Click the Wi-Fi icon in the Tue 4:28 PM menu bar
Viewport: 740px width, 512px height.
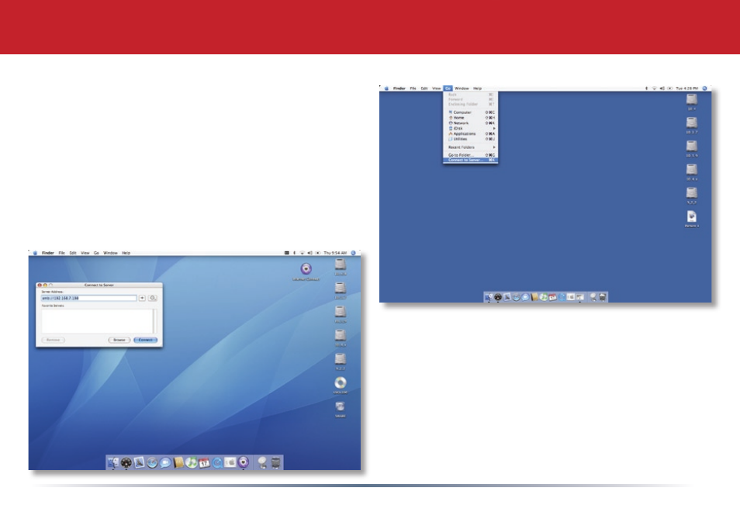[x=654, y=88]
